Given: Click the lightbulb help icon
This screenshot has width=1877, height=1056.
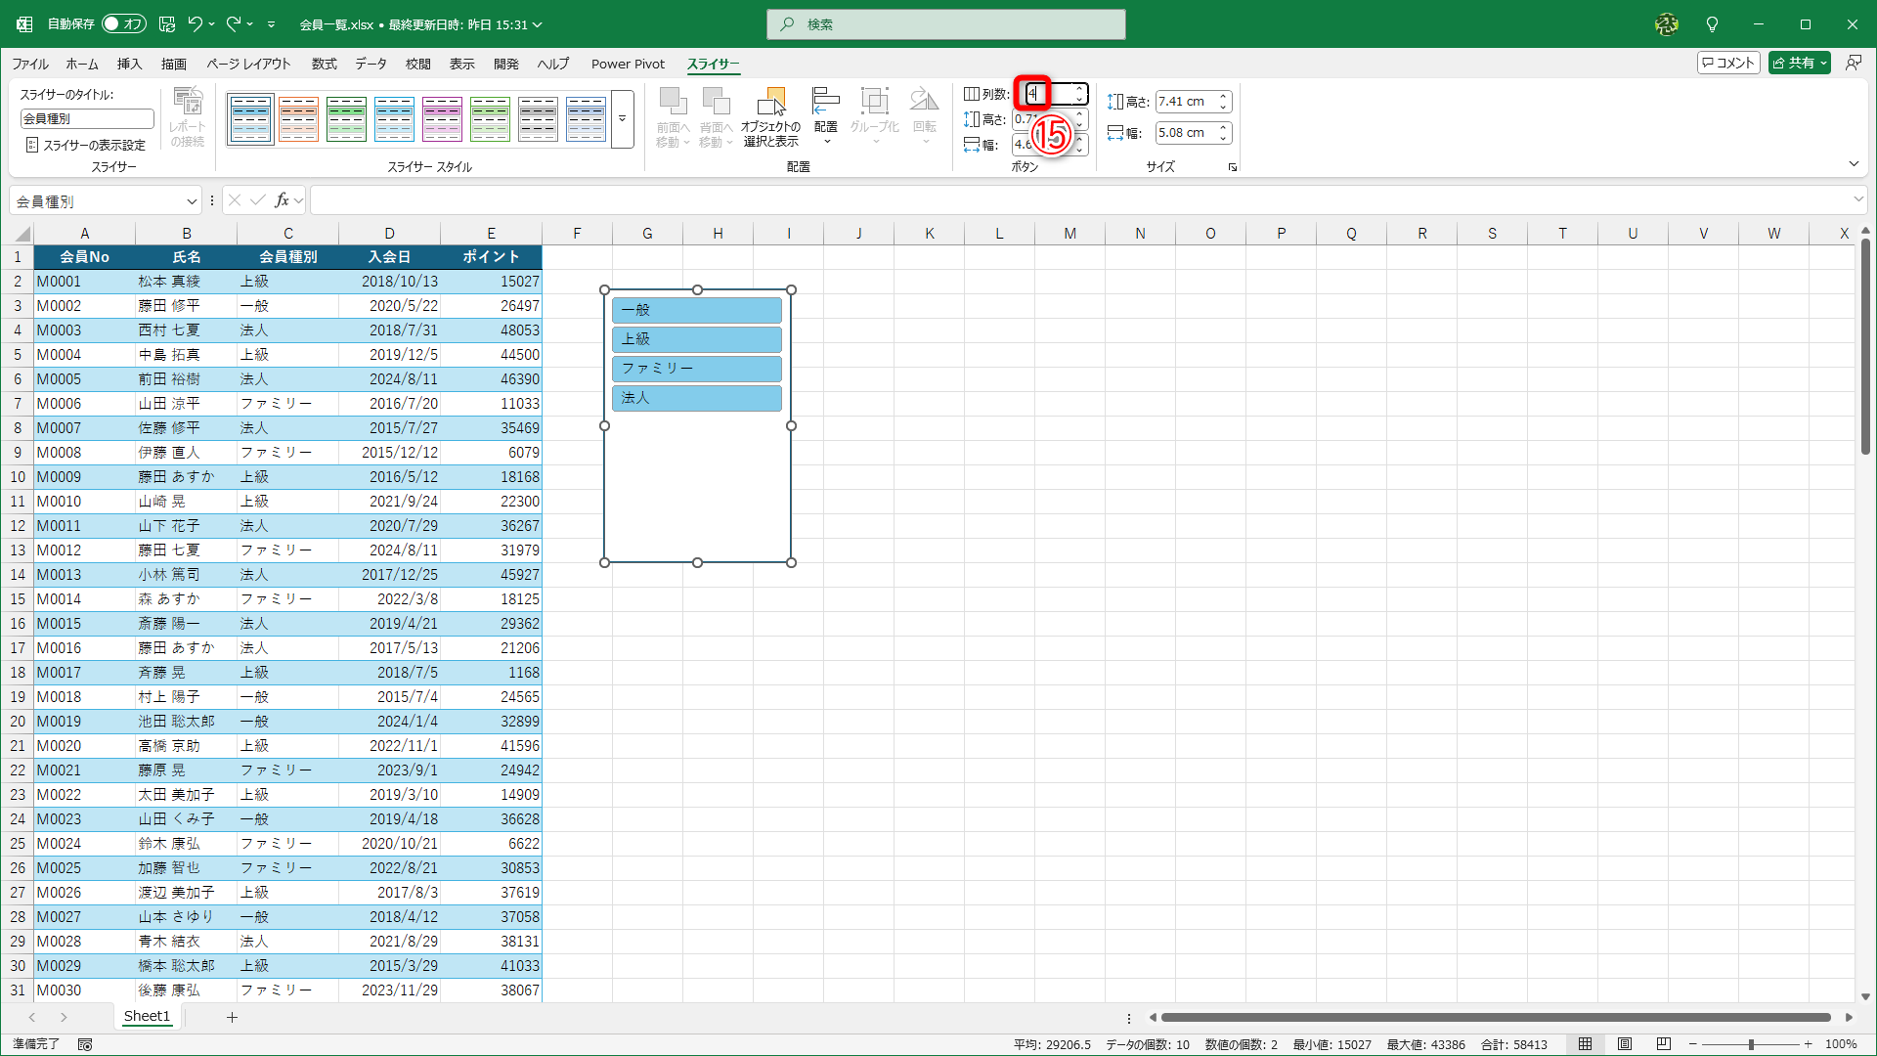Looking at the screenshot, I should click(1712, 24).
